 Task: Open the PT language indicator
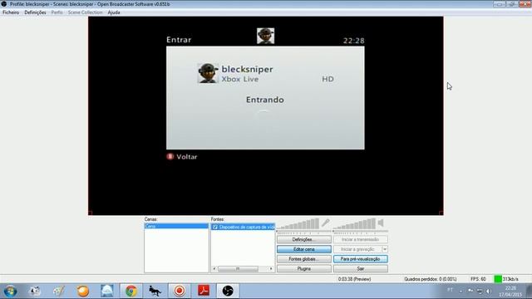(x=451, y=290)
